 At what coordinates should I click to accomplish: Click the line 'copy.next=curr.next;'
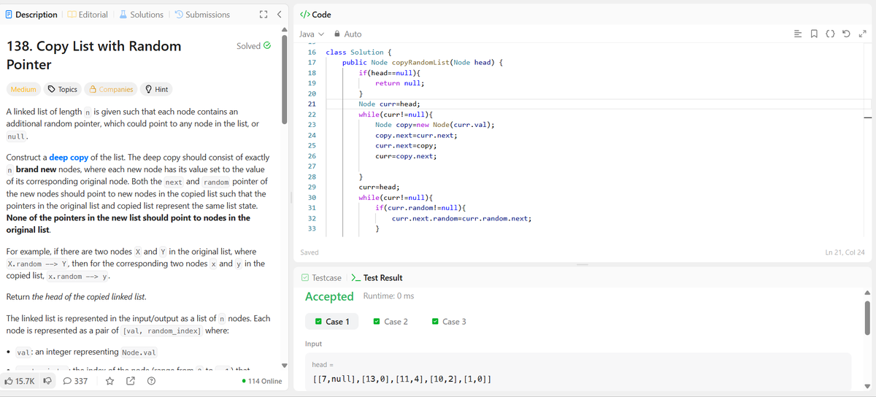click(x=416, y=136)
